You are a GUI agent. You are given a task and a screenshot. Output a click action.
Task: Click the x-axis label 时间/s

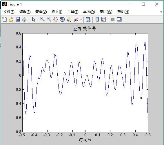click(85, 140)
